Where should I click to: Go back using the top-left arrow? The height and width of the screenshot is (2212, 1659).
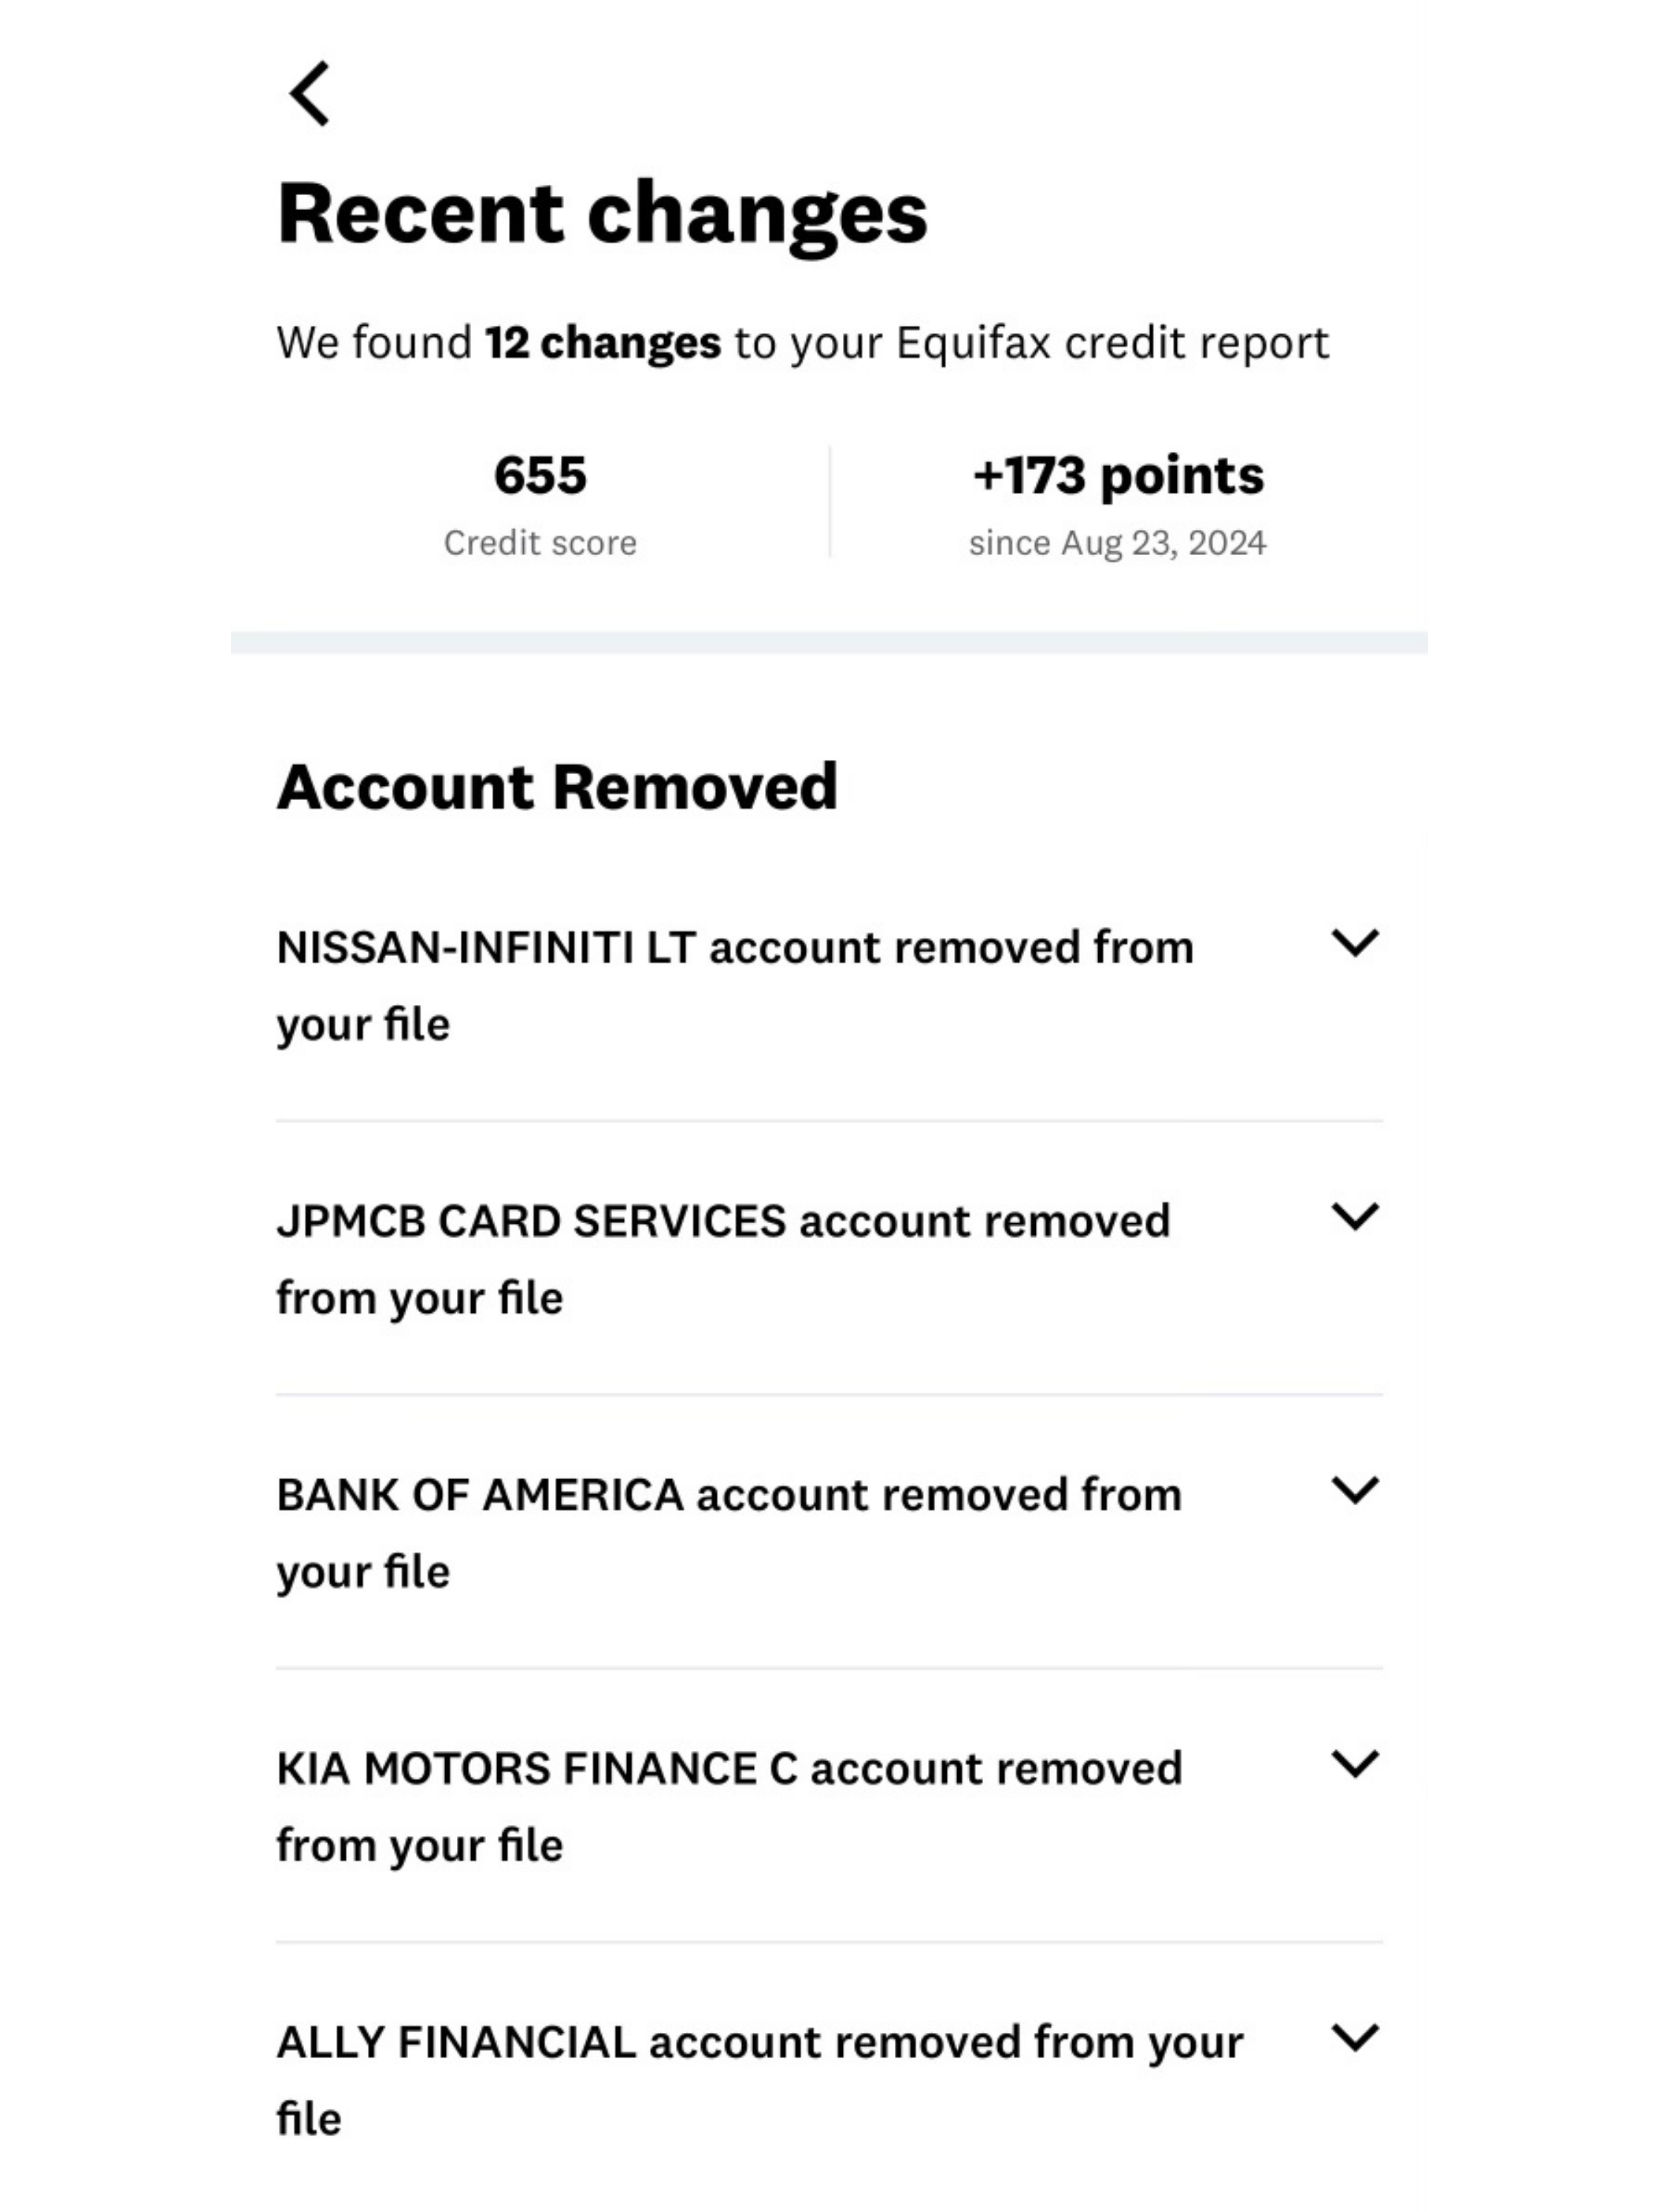tap(309, 94)
